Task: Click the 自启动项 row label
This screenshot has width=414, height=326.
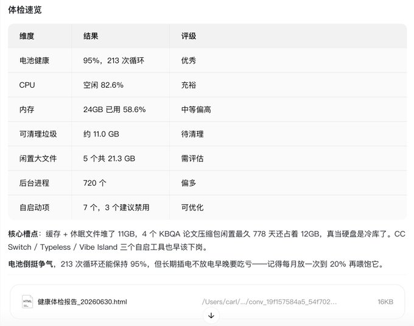Action: tap(34, 207)
